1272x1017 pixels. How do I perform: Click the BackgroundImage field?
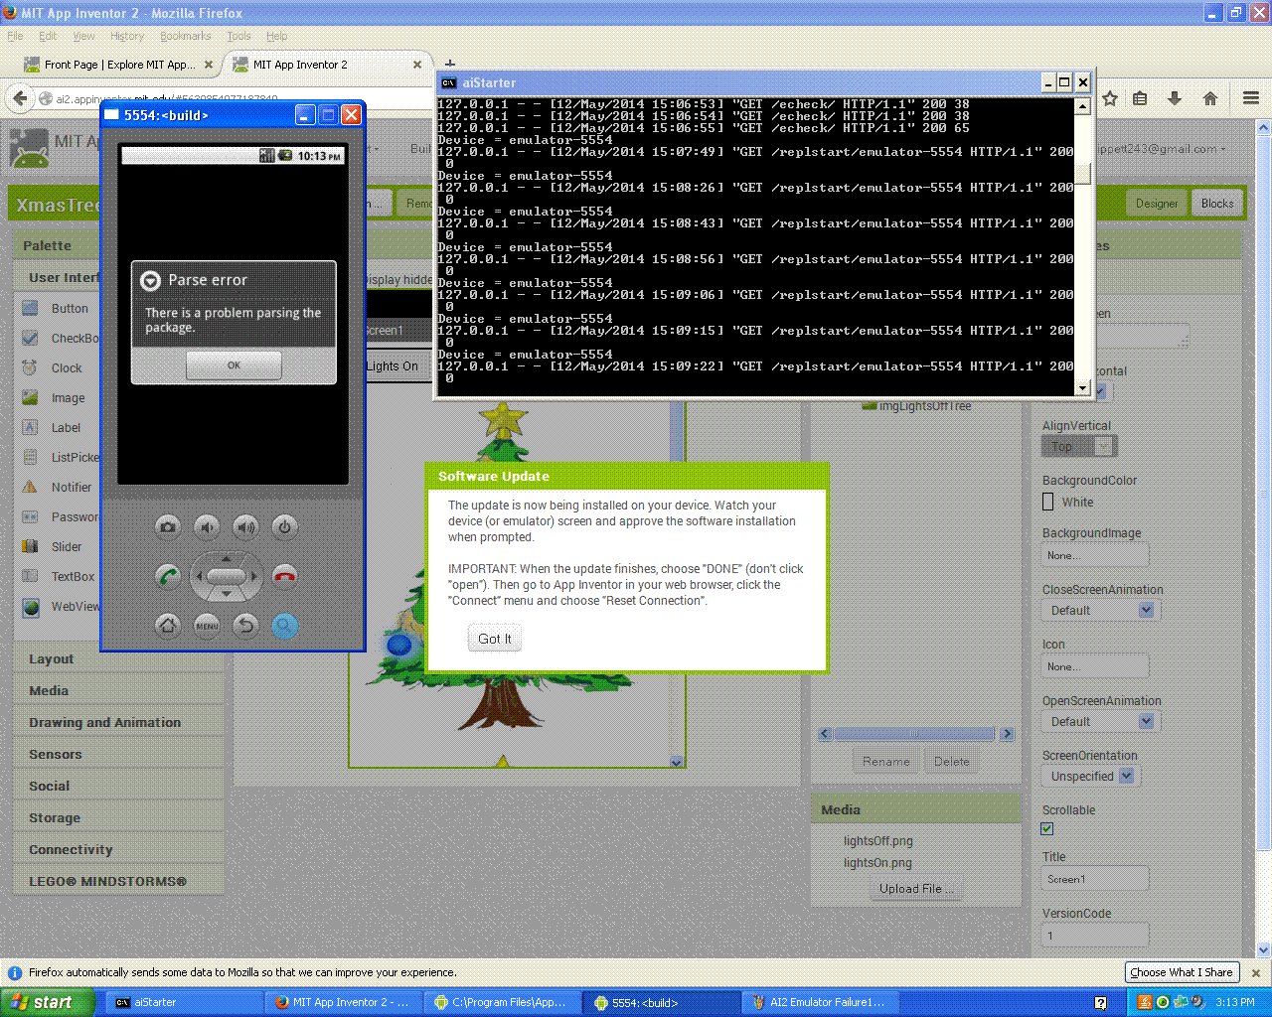(1095, 555)
